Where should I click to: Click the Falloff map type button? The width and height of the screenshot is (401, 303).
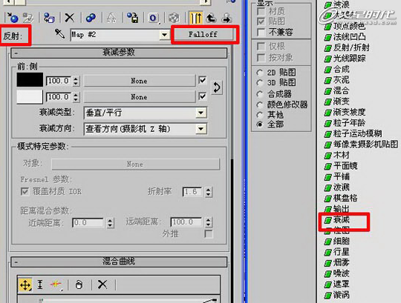(203, 34)
